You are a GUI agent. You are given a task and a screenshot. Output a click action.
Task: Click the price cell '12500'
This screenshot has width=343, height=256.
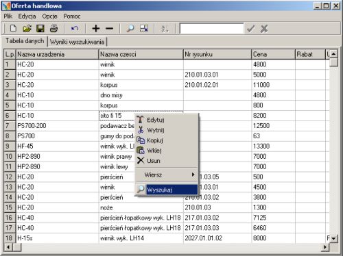coord(273,126)
